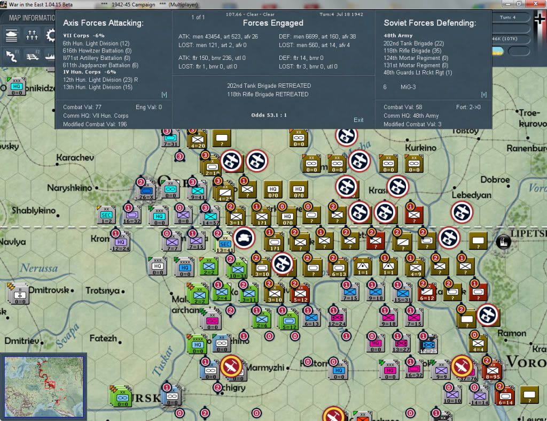
Task: Open the MAP INFORMATION tab
Action: pos(32,18)
